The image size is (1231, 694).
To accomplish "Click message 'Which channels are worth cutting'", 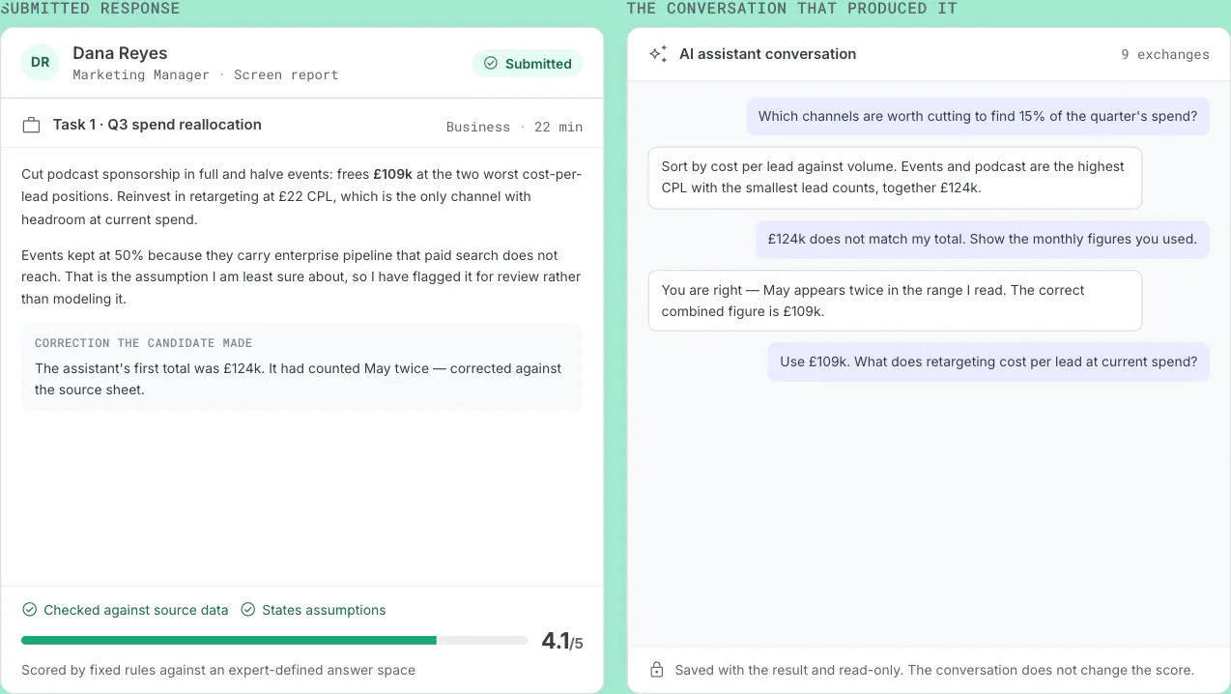I will (978, 116).
